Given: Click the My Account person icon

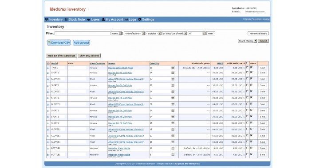Looking at the screenshot, I should click(103, 19).
